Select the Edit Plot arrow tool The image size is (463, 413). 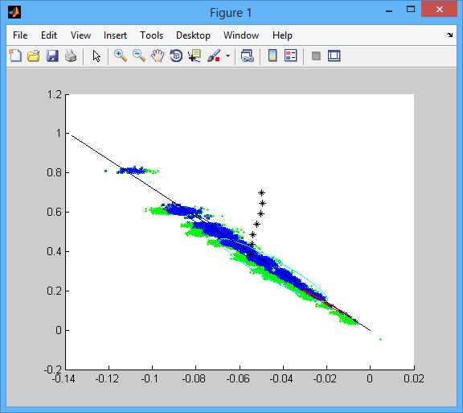(x=96, y=56)
